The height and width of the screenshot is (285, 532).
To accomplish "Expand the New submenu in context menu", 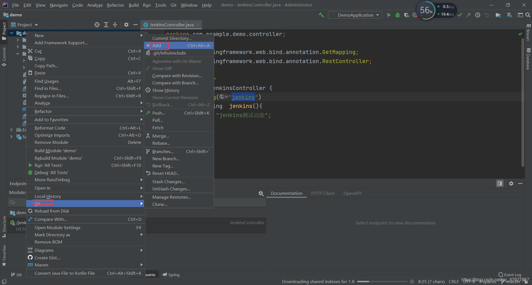I will (86, 35).
